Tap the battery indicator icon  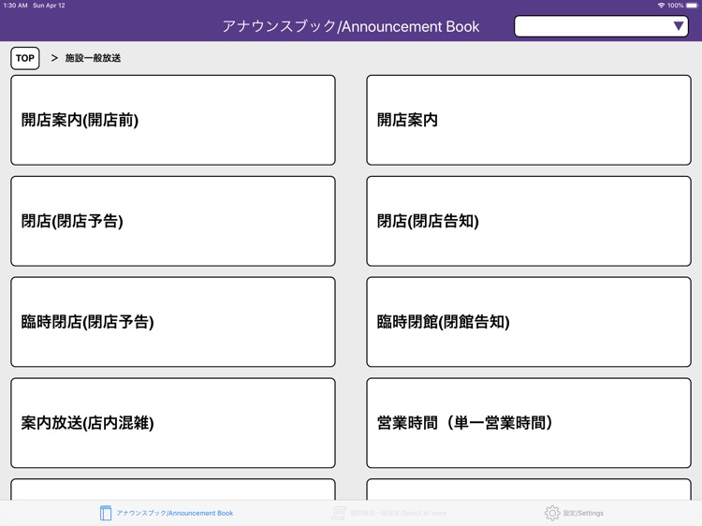pyautogui.click(x=692, y=6)
